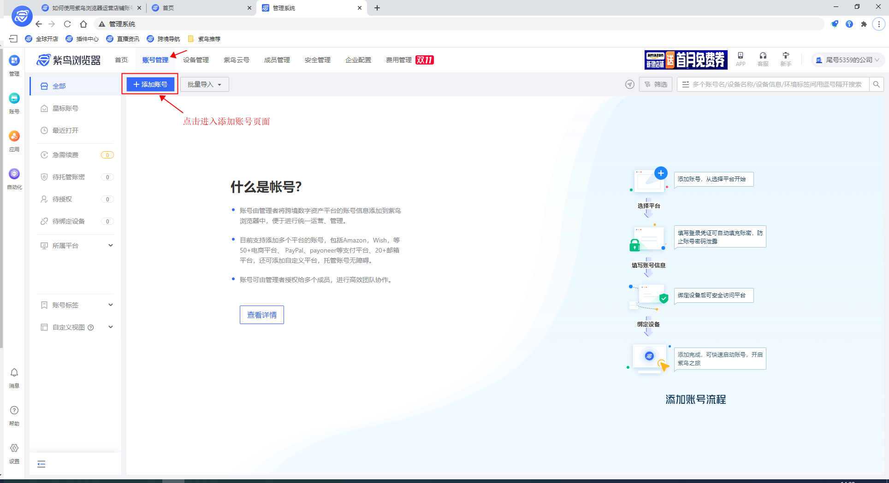Click the search magnifier icon

pyautogui.click(x=877, y=84)
